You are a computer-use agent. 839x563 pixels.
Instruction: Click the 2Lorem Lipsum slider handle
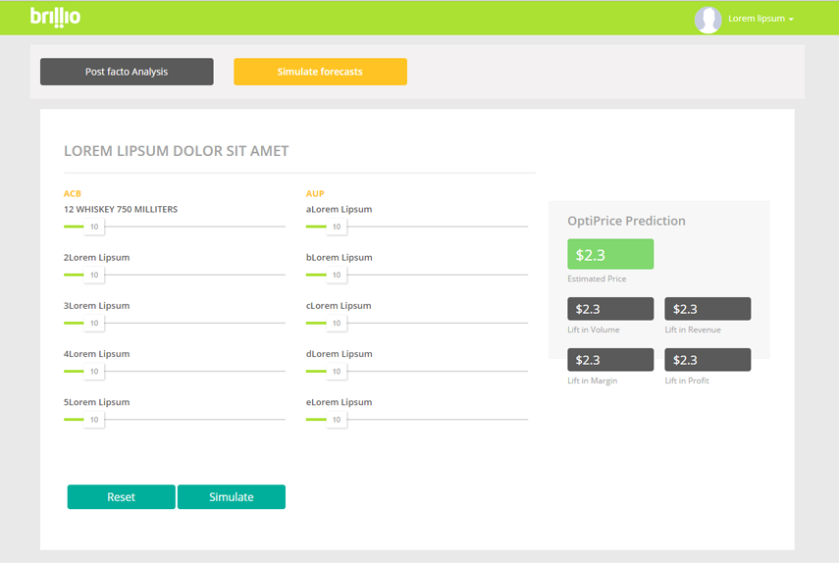point(94,275)
